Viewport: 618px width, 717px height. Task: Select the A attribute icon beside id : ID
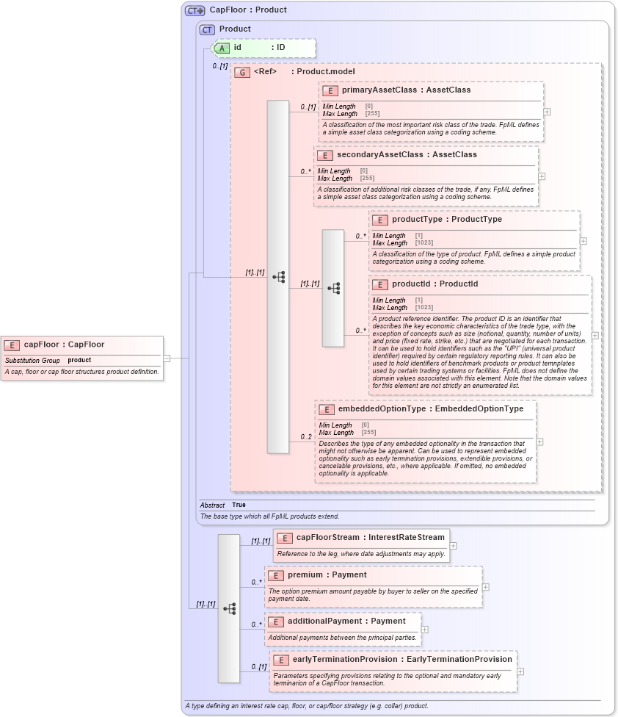[x=221, y=48]
